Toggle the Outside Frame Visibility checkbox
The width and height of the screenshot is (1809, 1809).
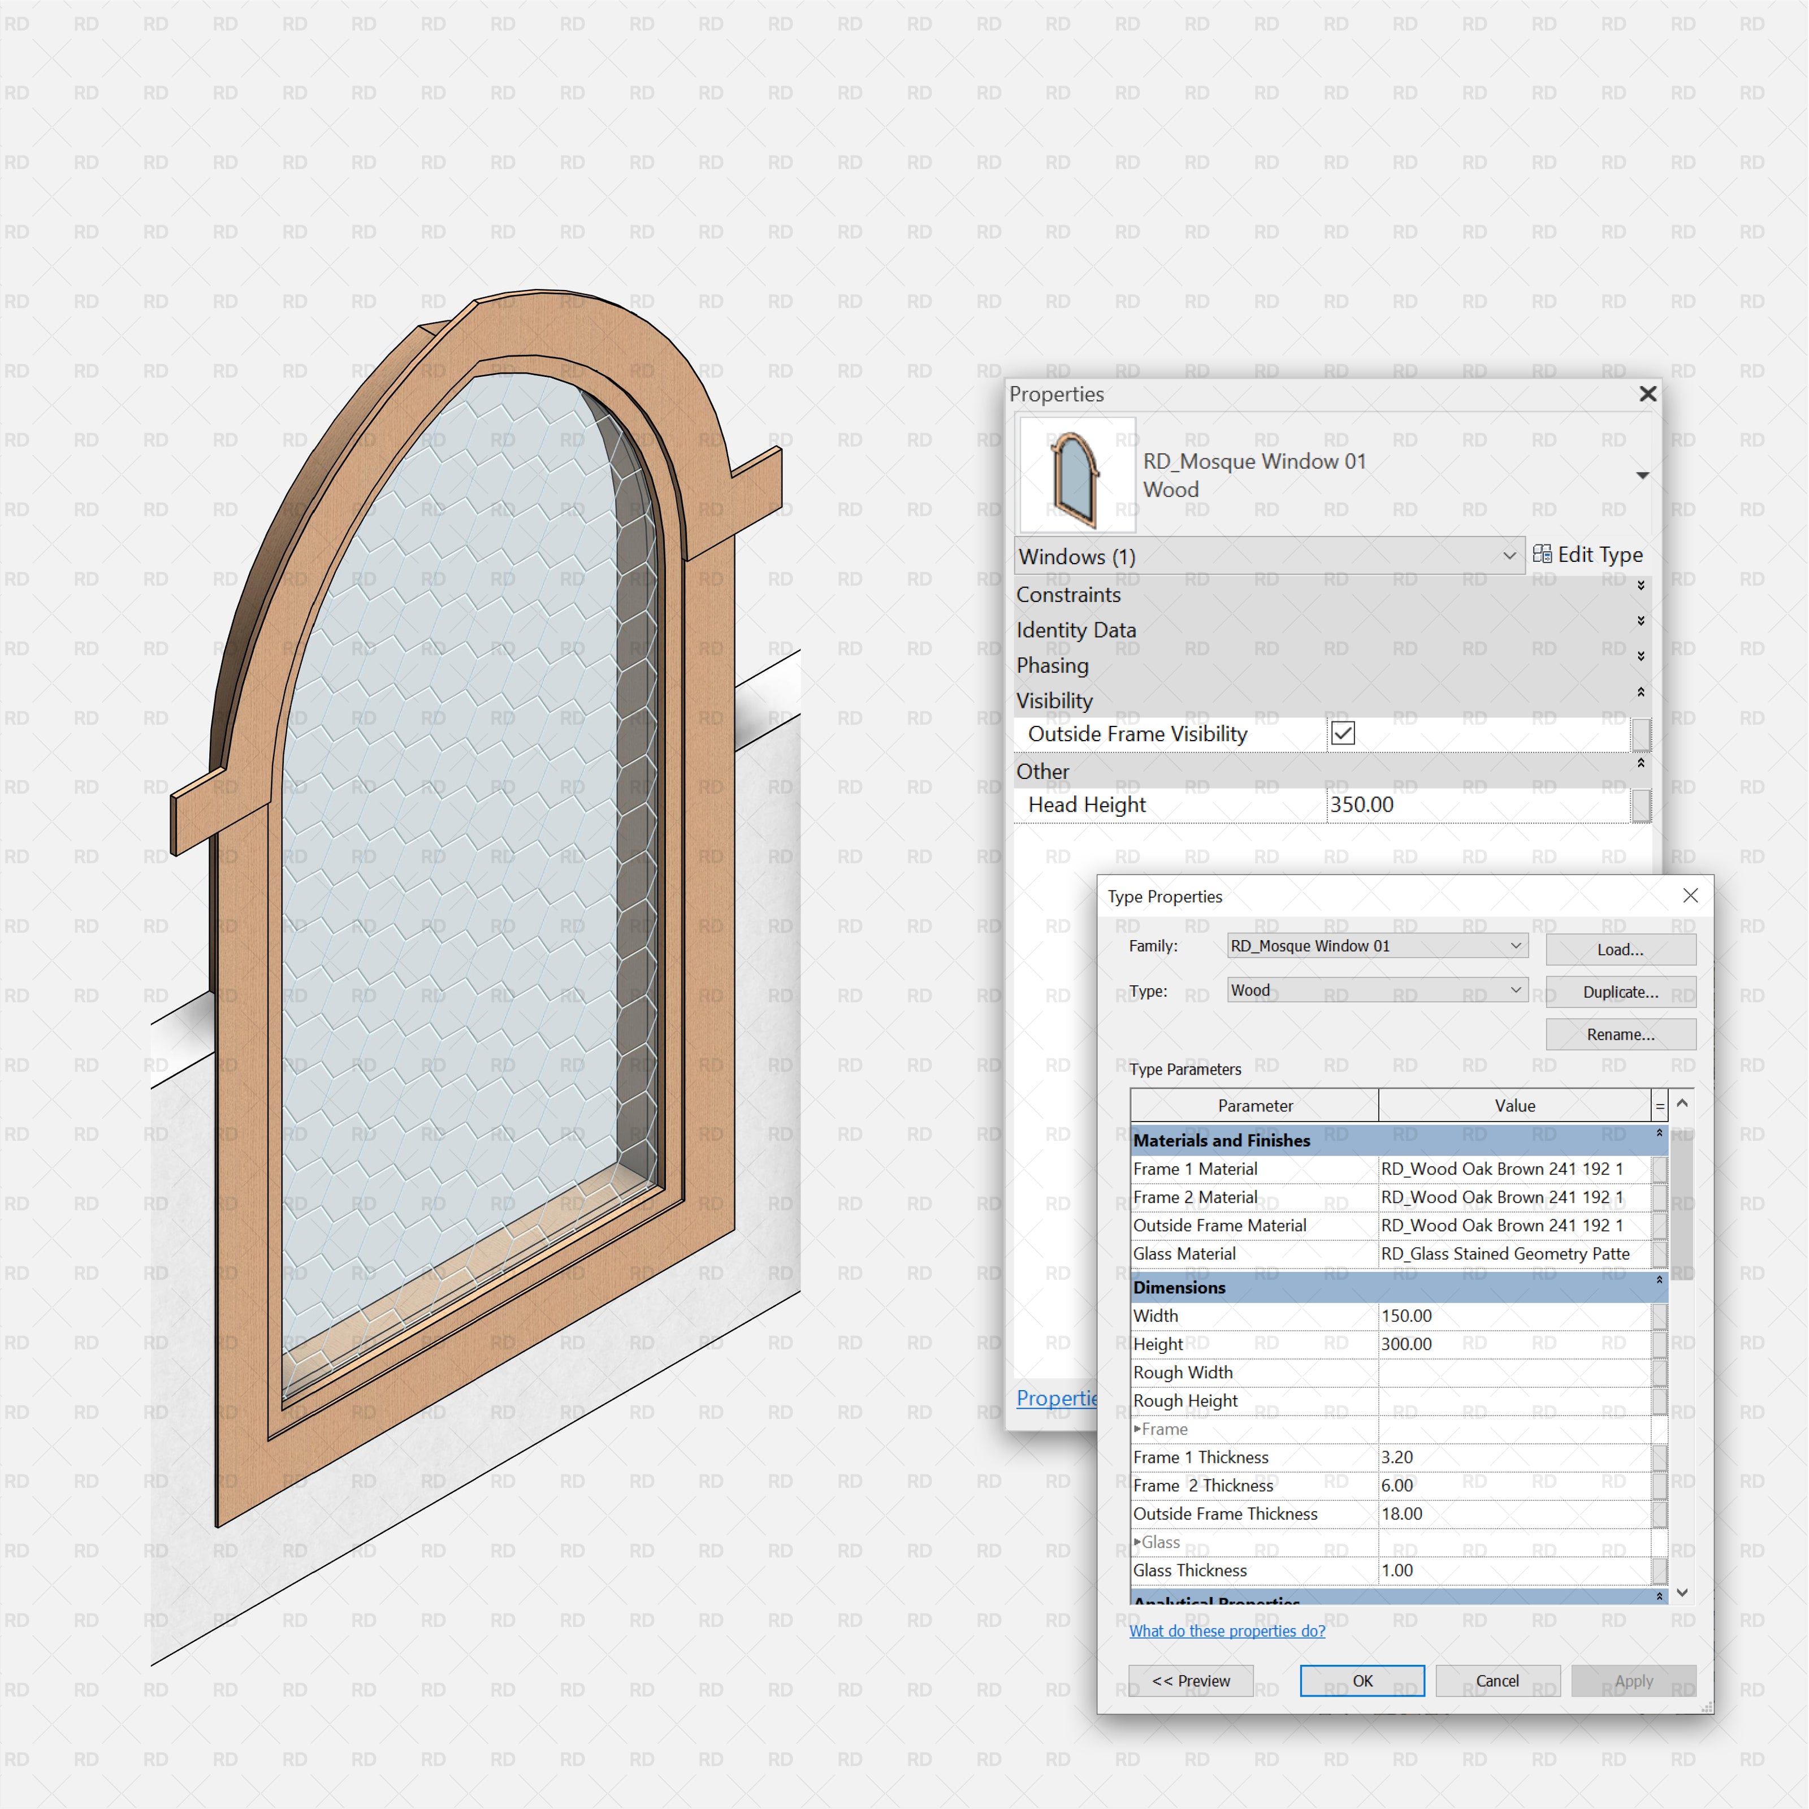(x=1343, y=734)
